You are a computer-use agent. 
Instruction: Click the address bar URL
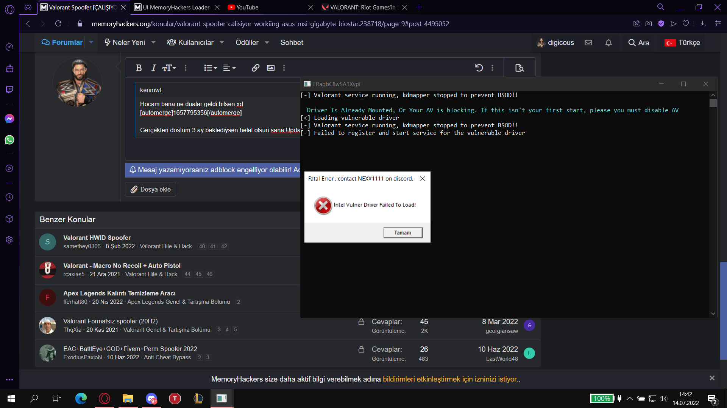(x=270, y=23)
